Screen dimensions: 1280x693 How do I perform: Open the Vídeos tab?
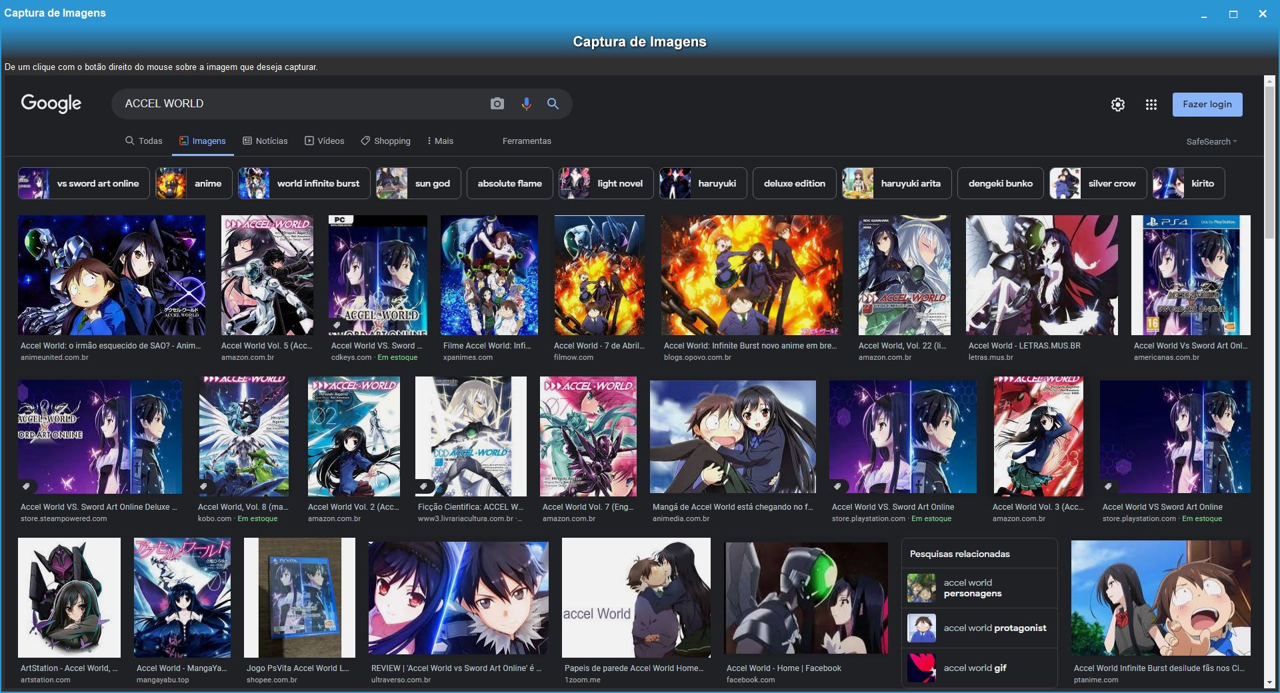[x=325, y=141]
